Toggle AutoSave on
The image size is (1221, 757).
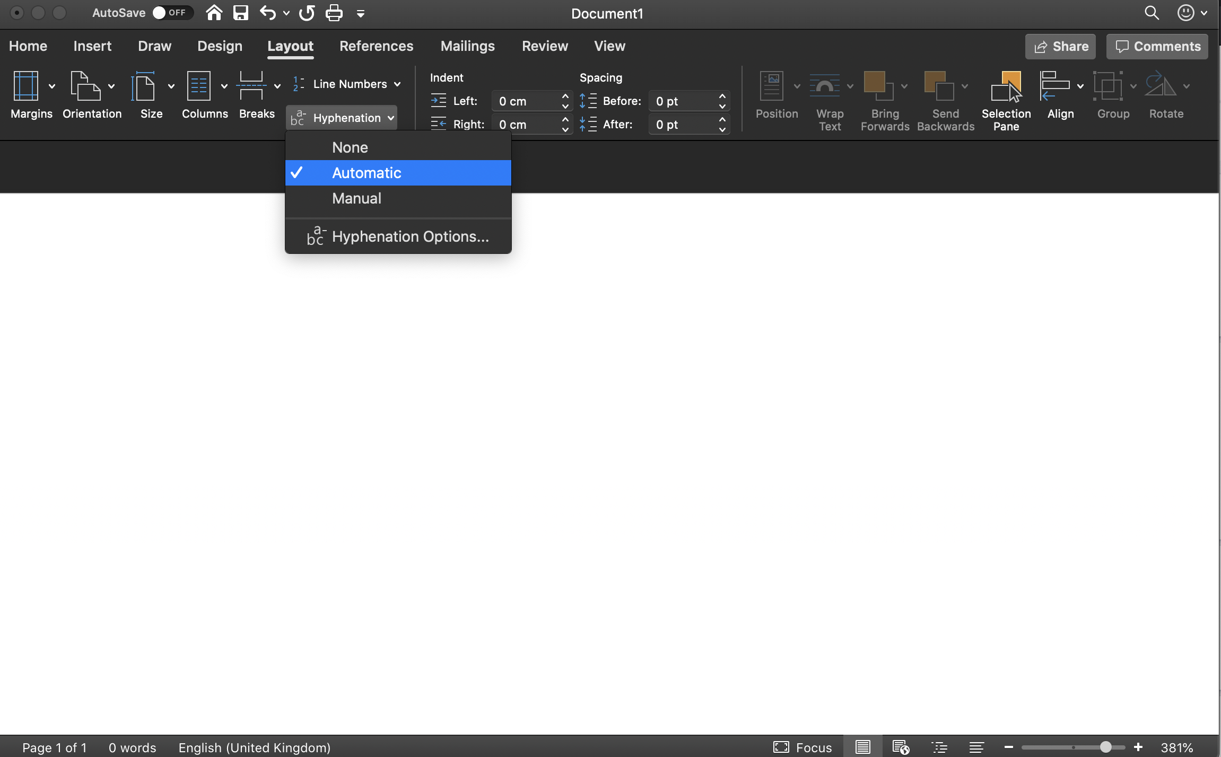tap(171, 12)
